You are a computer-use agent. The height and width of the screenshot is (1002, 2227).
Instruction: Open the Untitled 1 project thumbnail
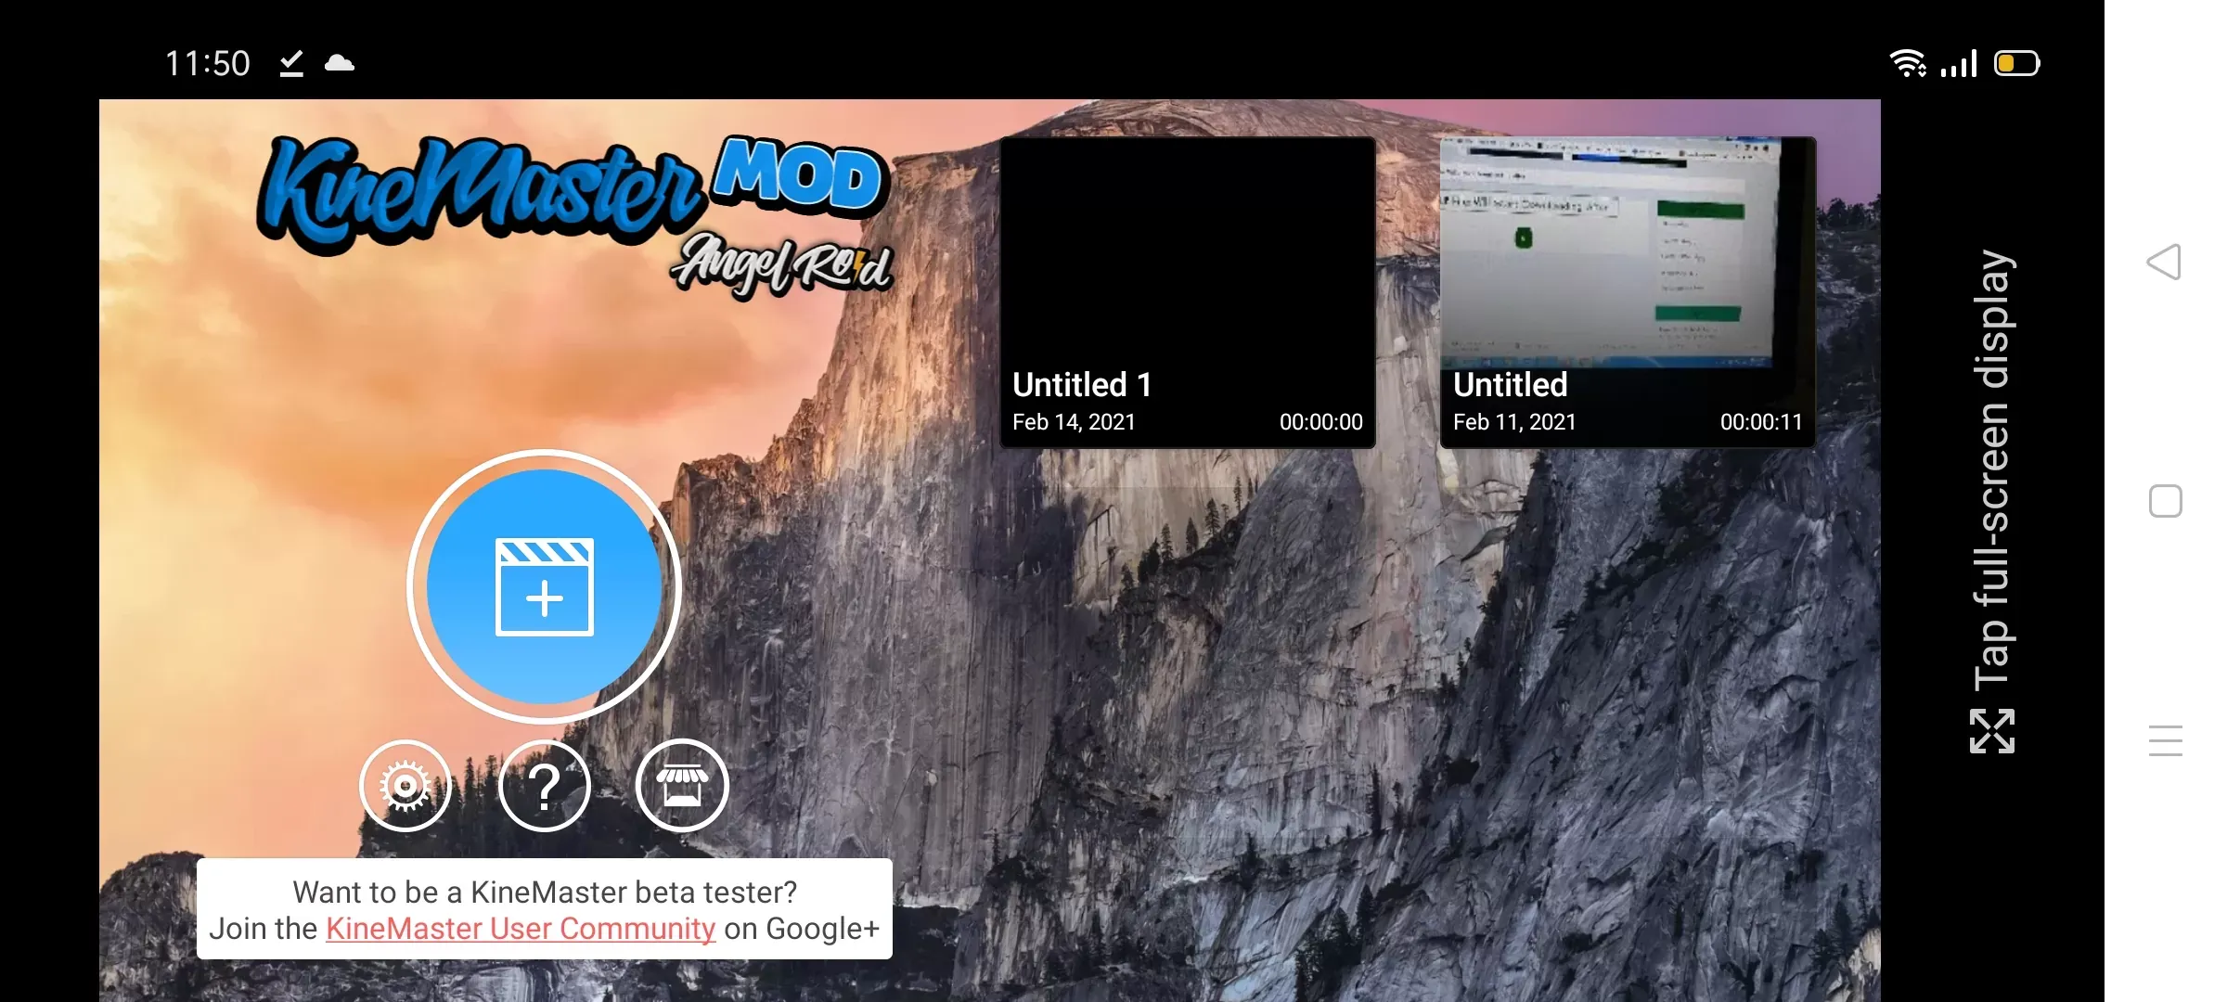[1188, 292]
